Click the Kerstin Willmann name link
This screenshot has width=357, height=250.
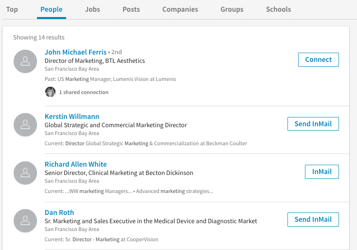pyautogui.click(x=72, y=116)
